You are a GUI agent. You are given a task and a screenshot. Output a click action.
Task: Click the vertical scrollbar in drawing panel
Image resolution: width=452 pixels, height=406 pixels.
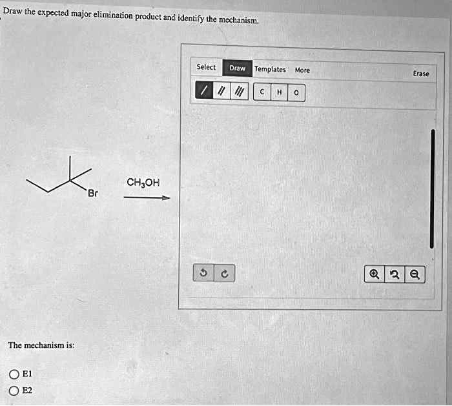tap(432, 188)
